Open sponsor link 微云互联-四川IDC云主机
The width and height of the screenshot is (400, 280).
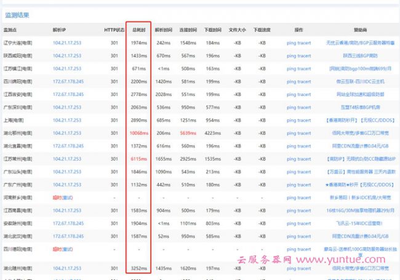click(361, 81)
